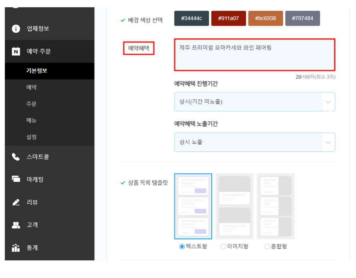The image size is (356, 278).
Task: Click the 리뷰 pencil icon
Action: pyautogui.click(x=16, y=202)
